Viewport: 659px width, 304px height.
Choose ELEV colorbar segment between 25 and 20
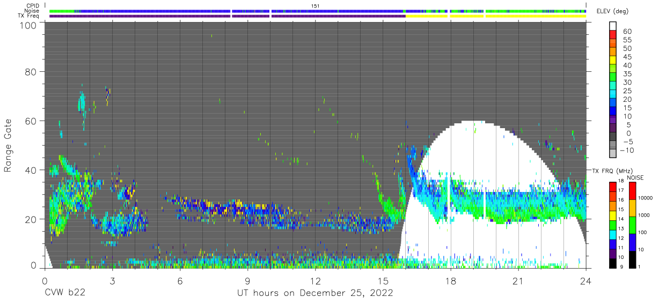coord(612,94)
